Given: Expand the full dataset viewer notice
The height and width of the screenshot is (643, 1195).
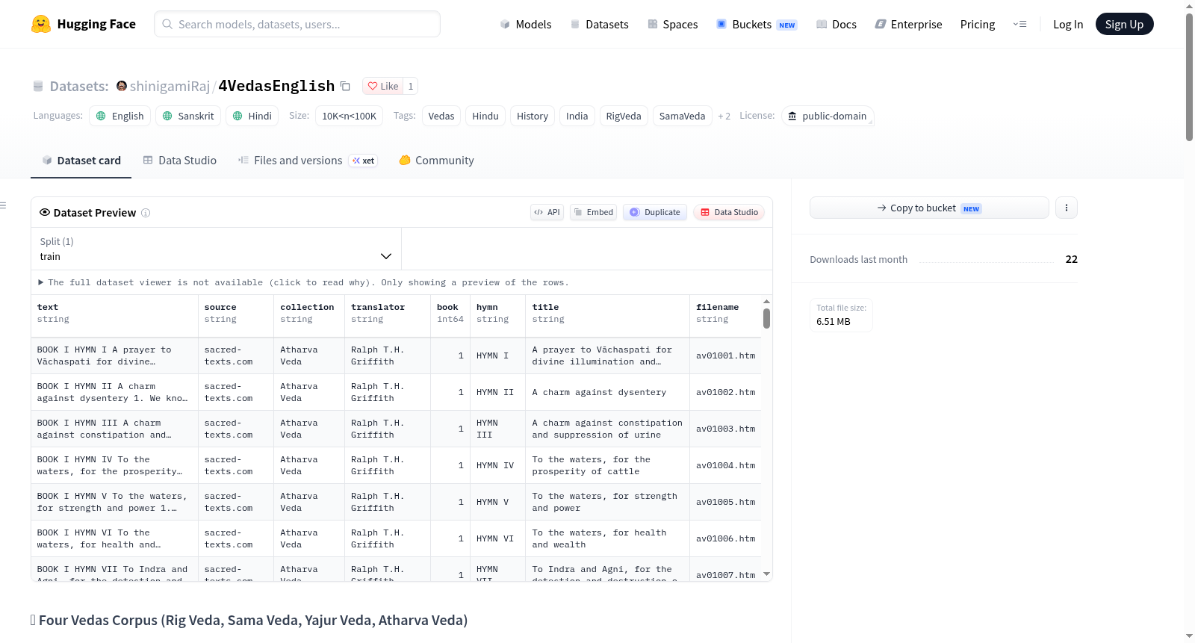Looking at the screenshot, I should (x=303, y=282).
